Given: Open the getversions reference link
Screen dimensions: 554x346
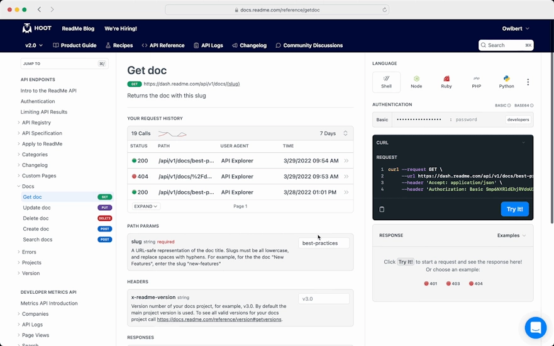Looking at the screenshot, I should pyautogui.click(x=219, y=319).
